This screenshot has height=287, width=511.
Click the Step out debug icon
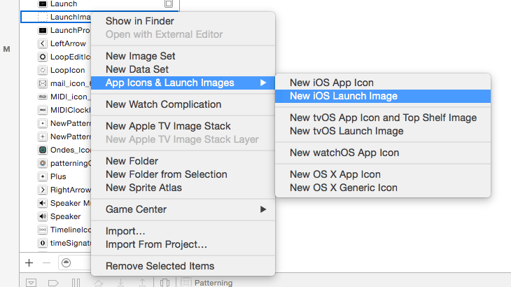coord(142,283)
